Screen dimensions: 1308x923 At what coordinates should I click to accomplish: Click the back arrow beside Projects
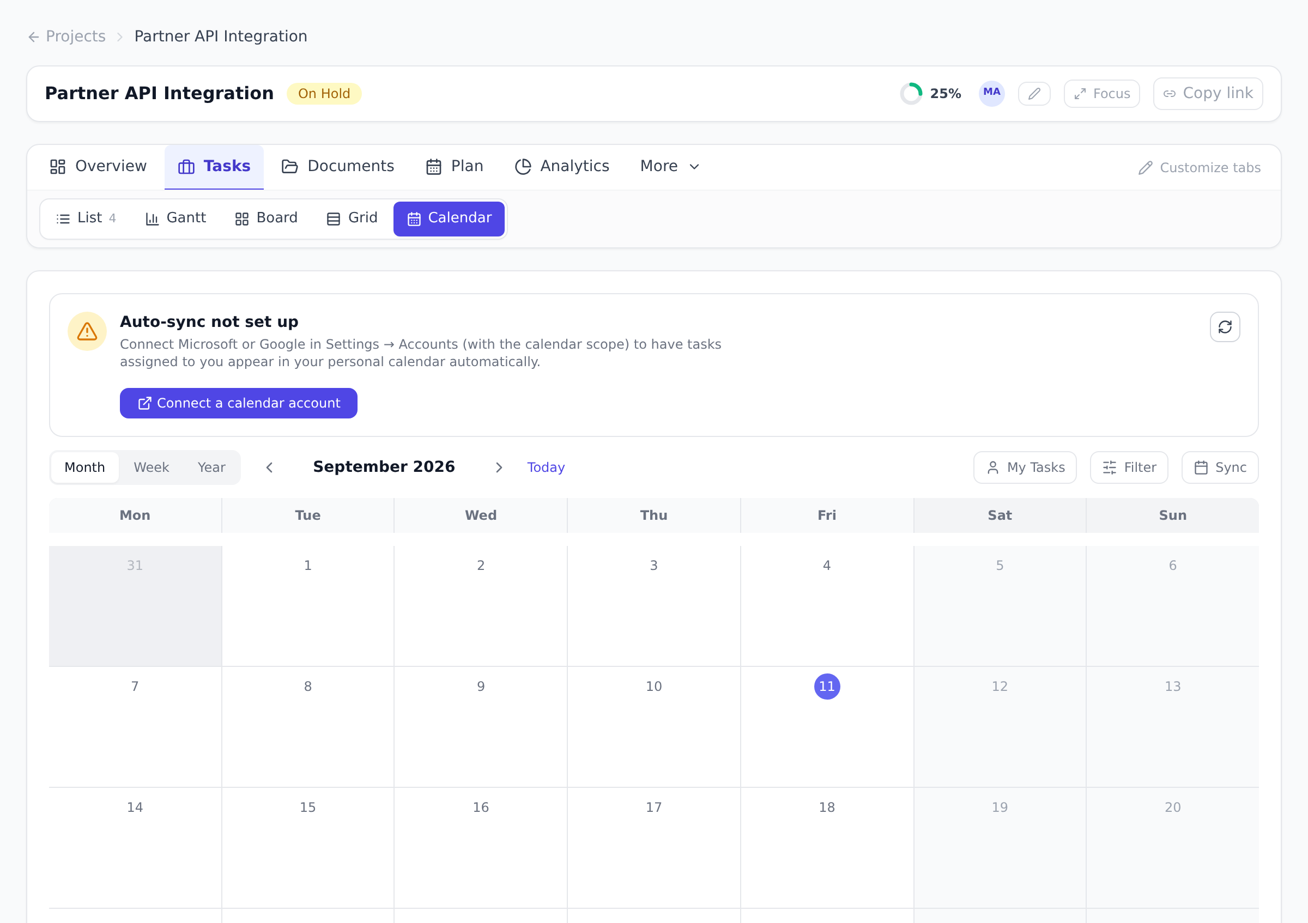(34, 37)
